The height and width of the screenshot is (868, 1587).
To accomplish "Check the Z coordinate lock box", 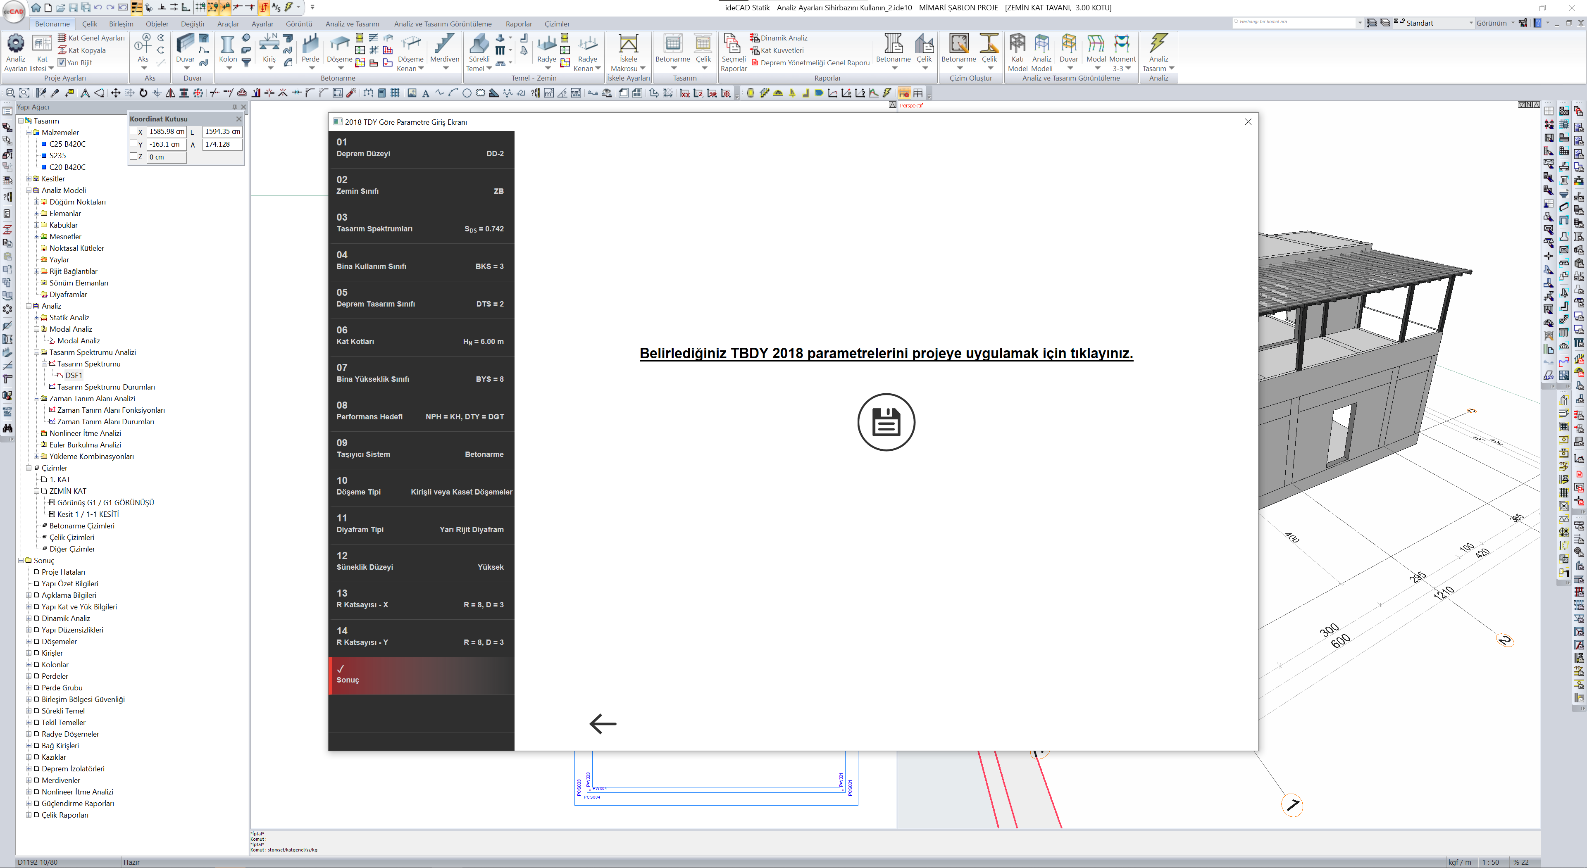I will [133, 157].
